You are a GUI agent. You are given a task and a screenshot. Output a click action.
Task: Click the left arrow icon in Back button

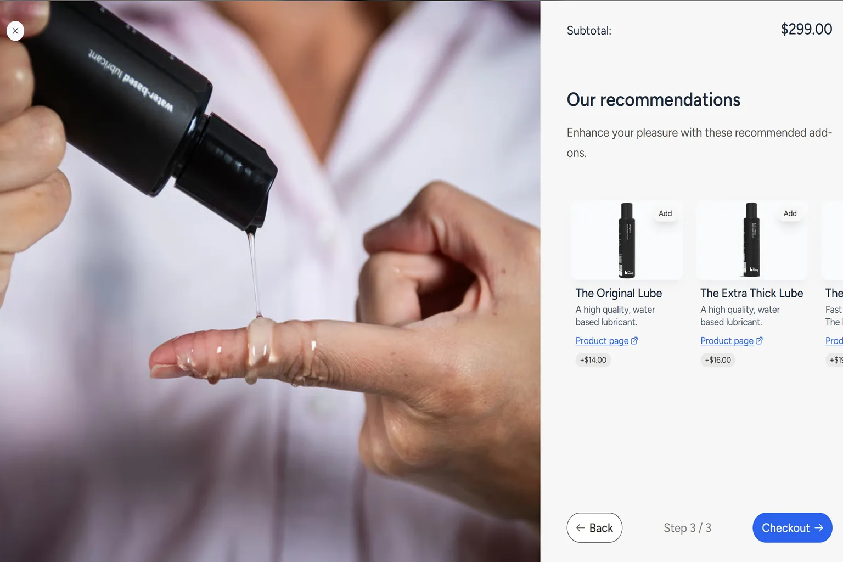[x=580, y=527]
